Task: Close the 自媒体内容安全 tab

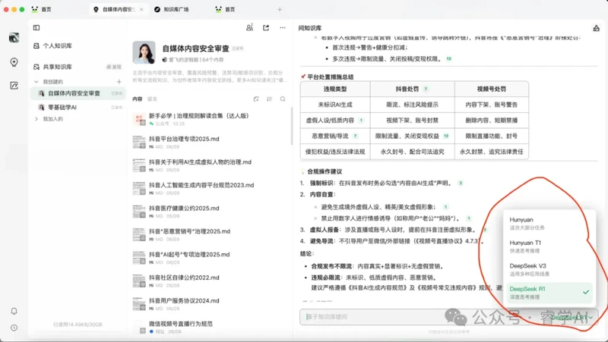Action: point(141,9)
